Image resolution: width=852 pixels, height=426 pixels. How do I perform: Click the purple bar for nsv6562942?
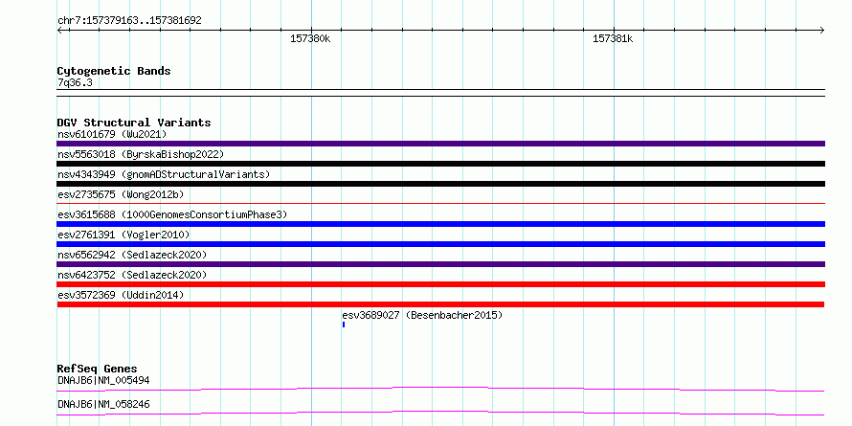(440, 264)
